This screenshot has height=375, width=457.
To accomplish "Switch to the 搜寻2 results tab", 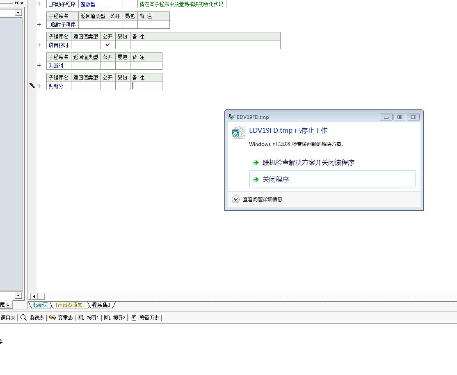I will click(115, 318).
